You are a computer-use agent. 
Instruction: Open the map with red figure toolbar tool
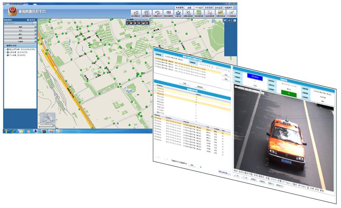[x=168, y=14]
